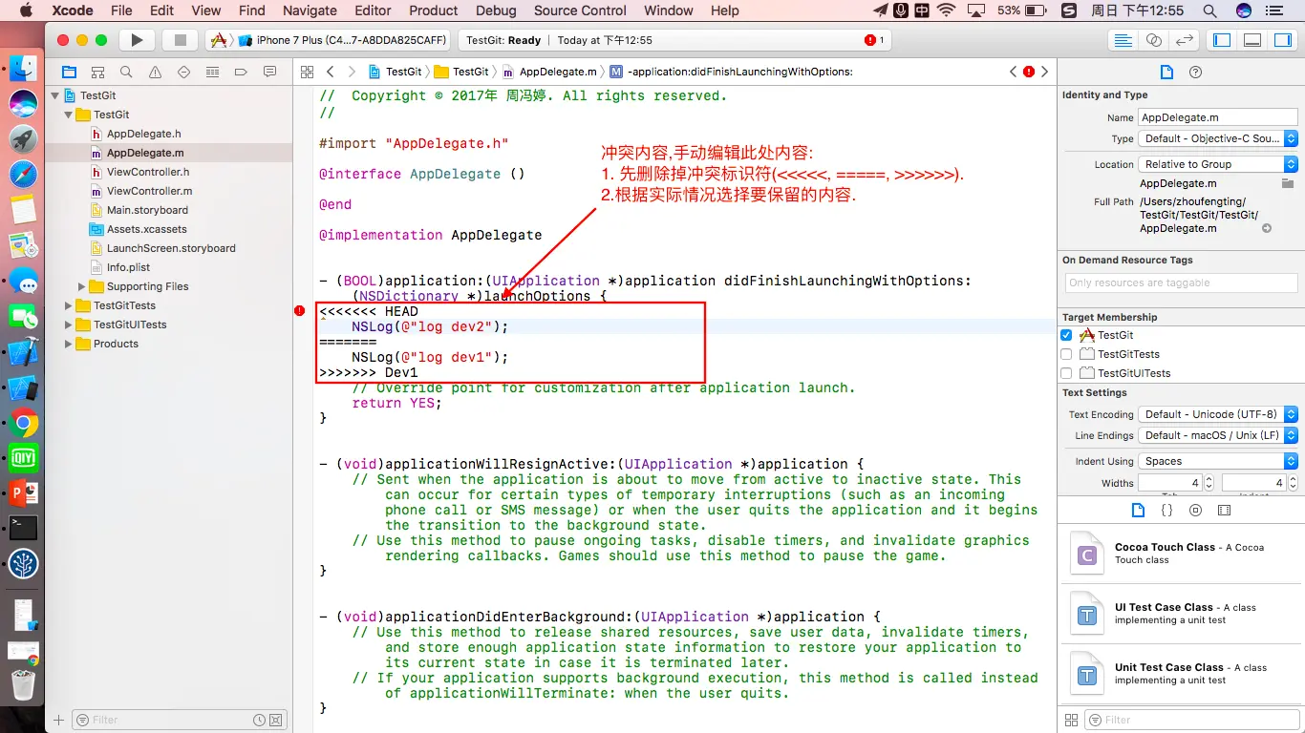Click the Name field in the File inspector
Image resolution: width=1305 pixels, height=733 pixels.
coord(1218,117)
